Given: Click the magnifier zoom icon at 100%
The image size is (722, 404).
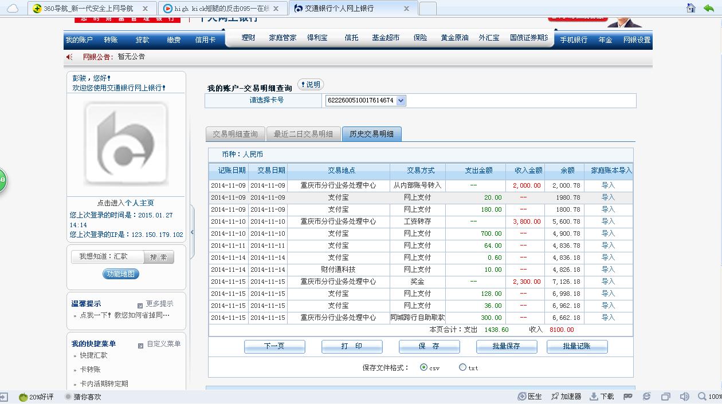Looking at the screenshot, I should (702, 397).
